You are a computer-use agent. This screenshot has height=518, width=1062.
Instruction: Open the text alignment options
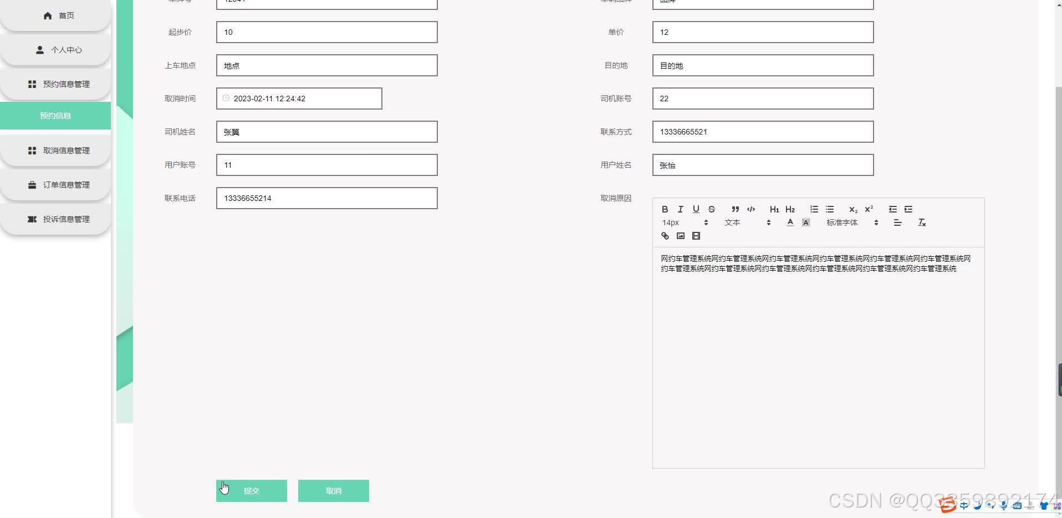[x=897, y=222]
